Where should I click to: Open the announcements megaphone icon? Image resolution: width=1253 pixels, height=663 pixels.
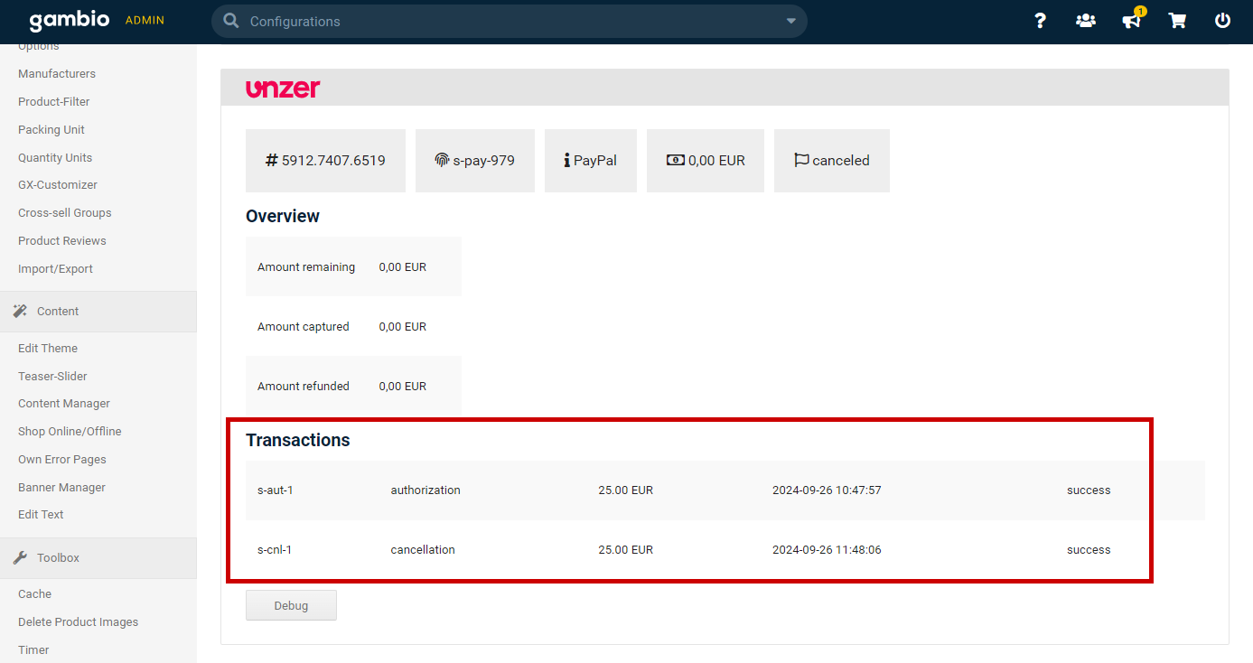1132,20
